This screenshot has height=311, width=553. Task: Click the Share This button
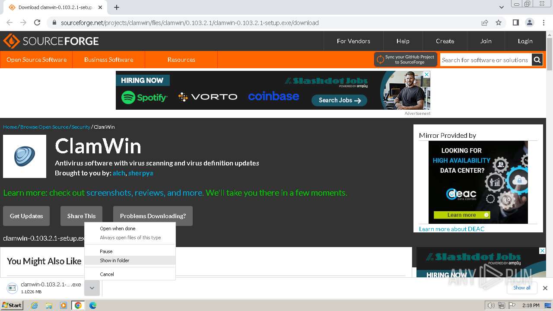81,216
